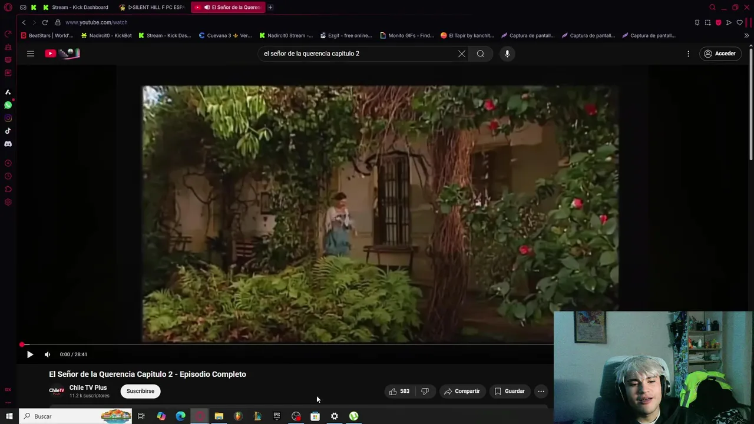View site info via the padlock icon
The width and height of the screenshot is (754, 424).
[x=58, y=22]
